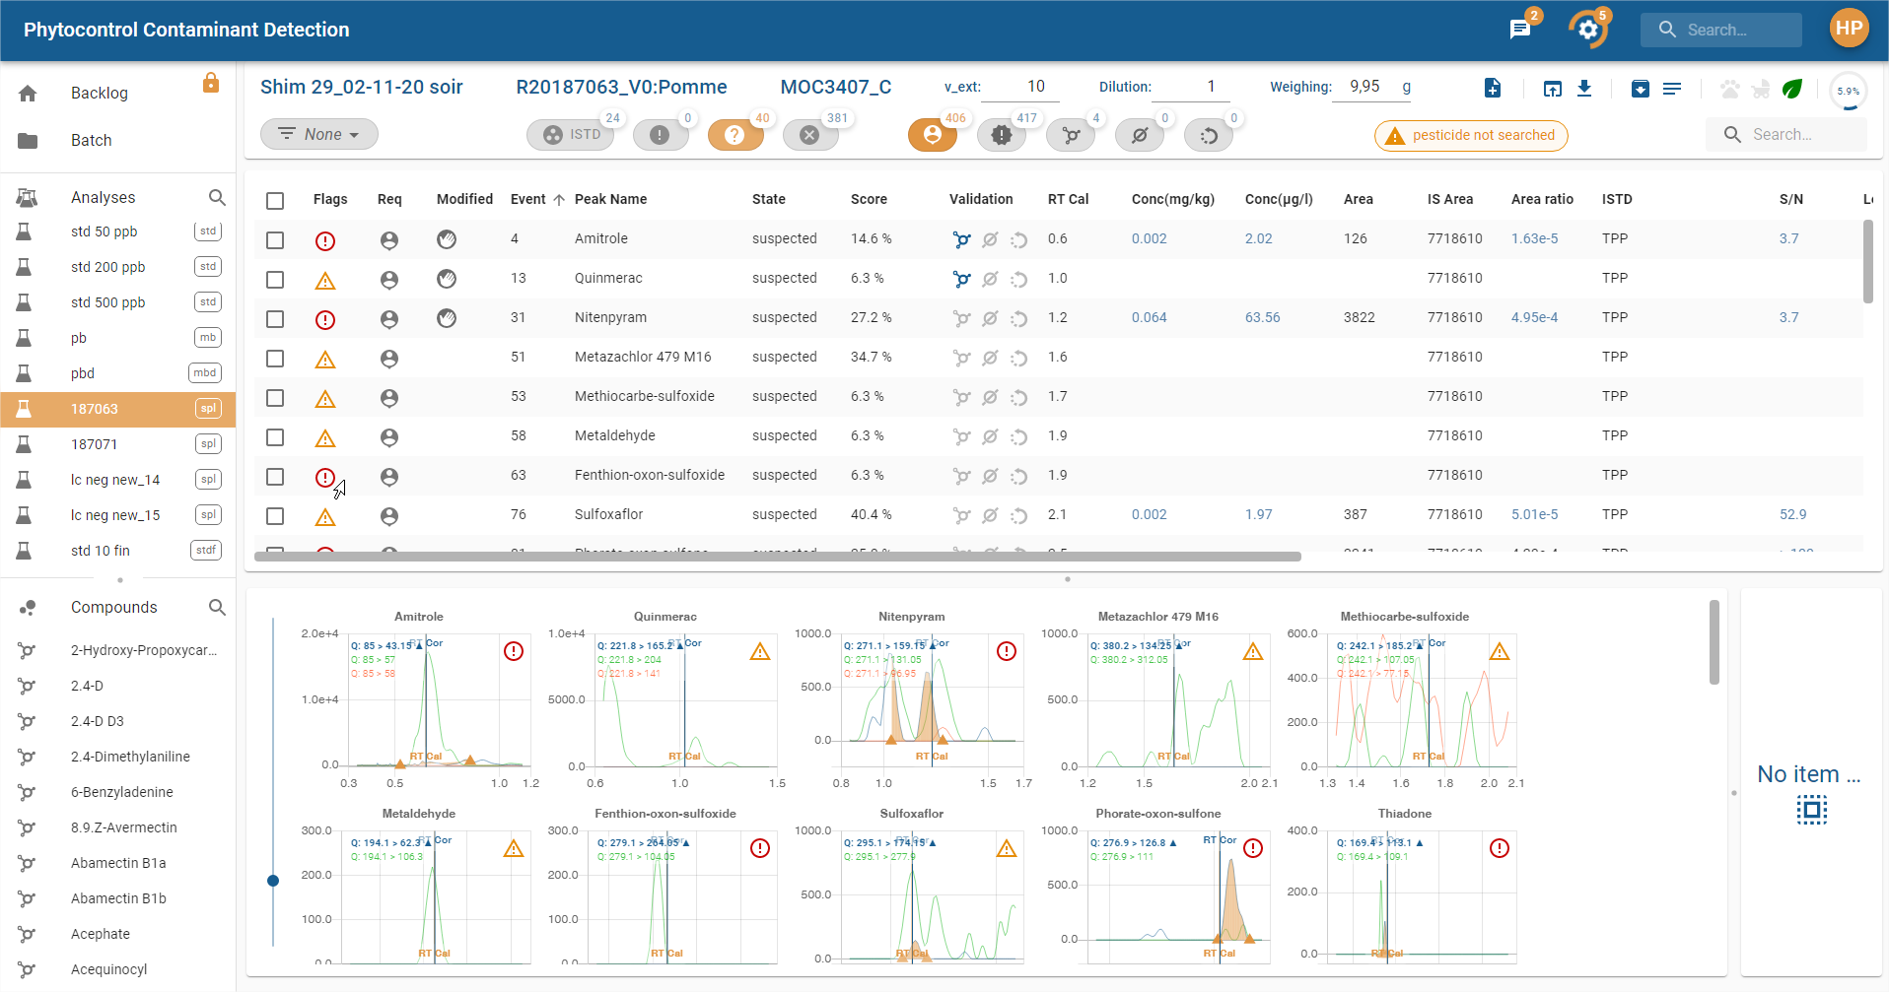Screen dimensions: 1889x992
Task: Click the green leaf icon
Action: pyautogui.click(x=1792, y=89)
